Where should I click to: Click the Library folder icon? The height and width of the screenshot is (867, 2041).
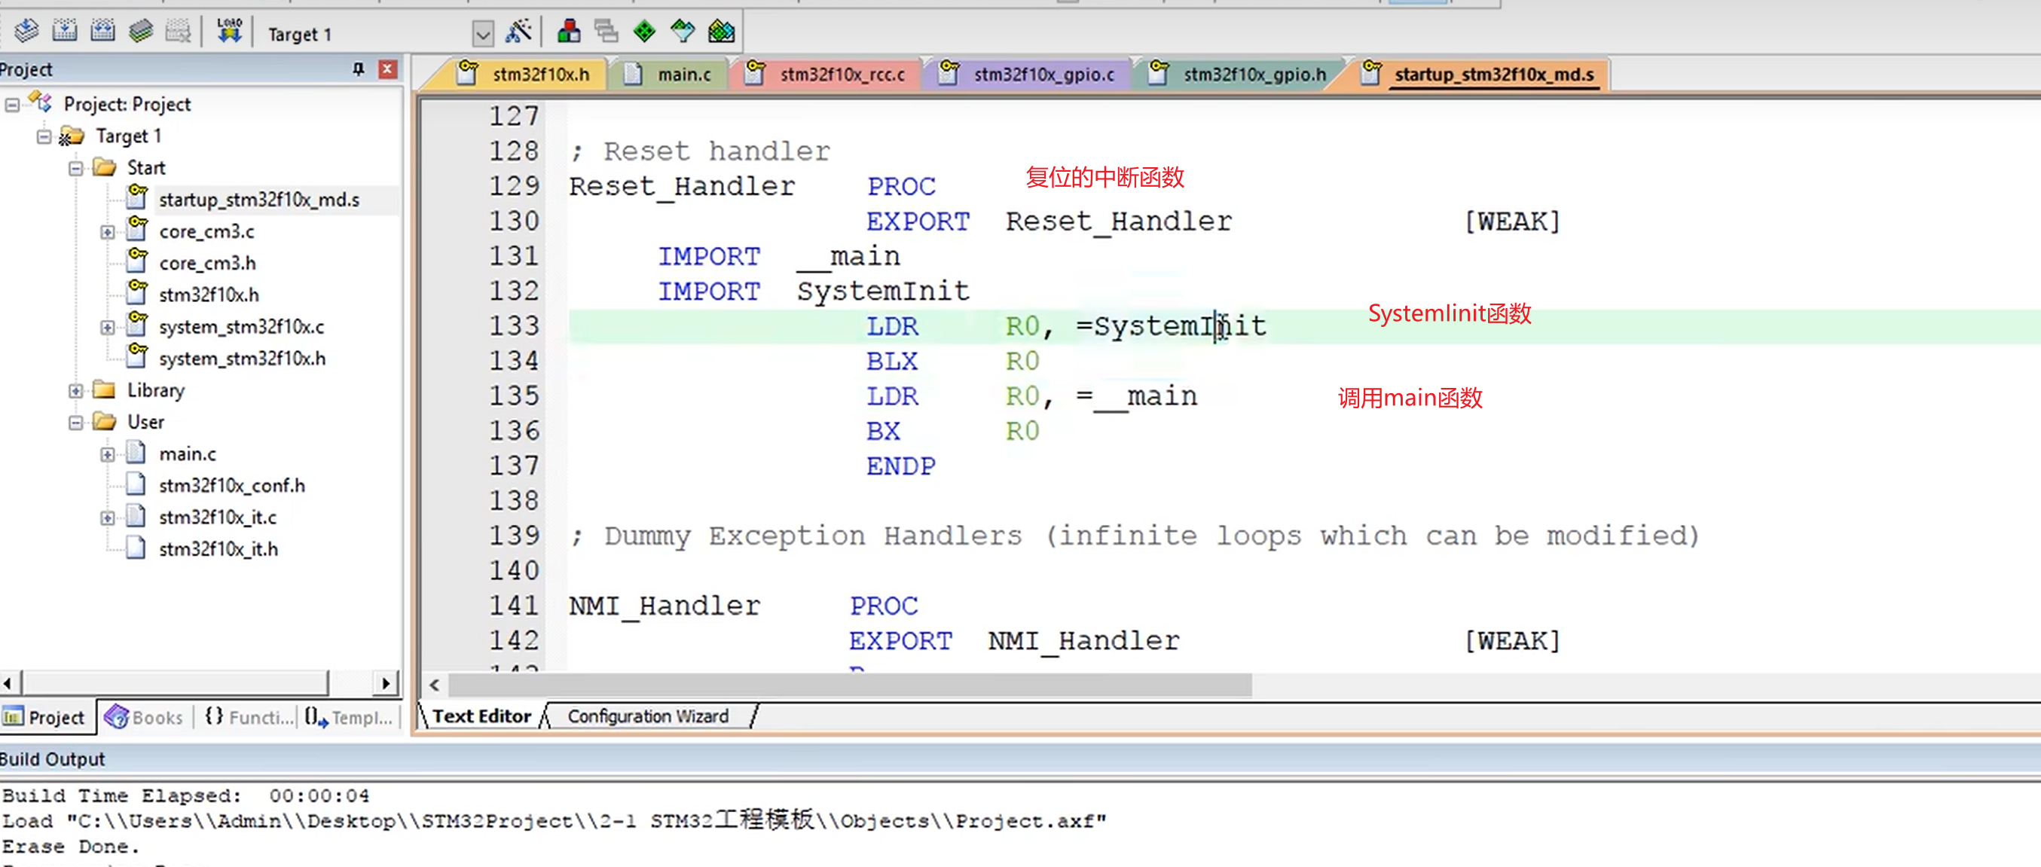coord(105,389)
